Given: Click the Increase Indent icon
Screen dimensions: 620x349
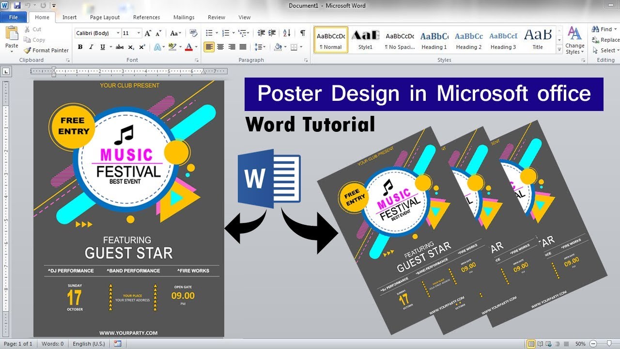Looking at the screenshot, I should tap(273, 33).
